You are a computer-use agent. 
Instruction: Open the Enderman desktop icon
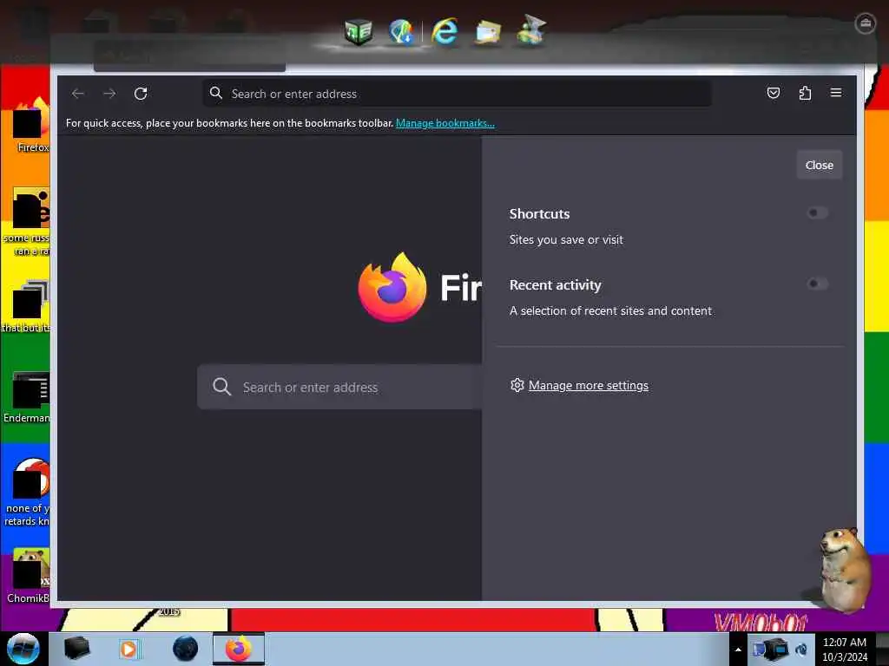click(27, 397)
